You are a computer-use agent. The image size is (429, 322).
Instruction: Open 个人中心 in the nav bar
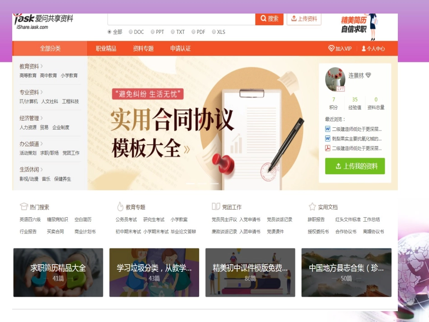click(373, 49)
